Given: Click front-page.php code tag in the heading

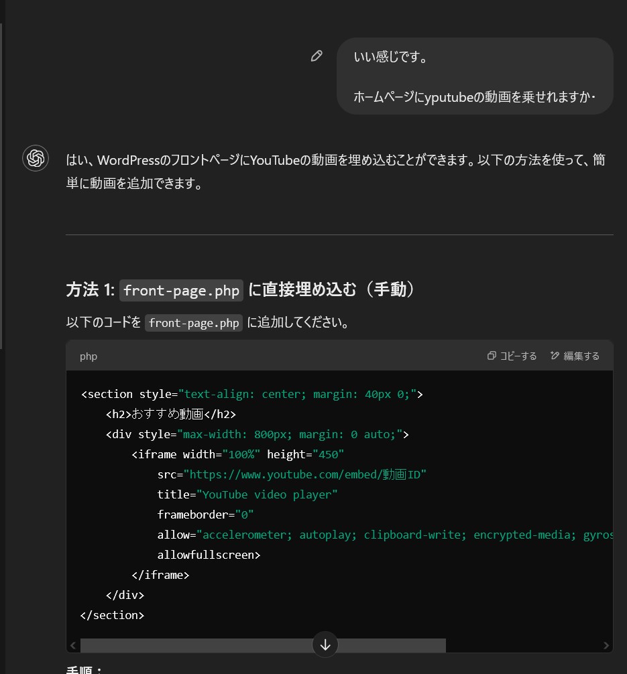Looking at the screenshot, I should tap(181, 290).
